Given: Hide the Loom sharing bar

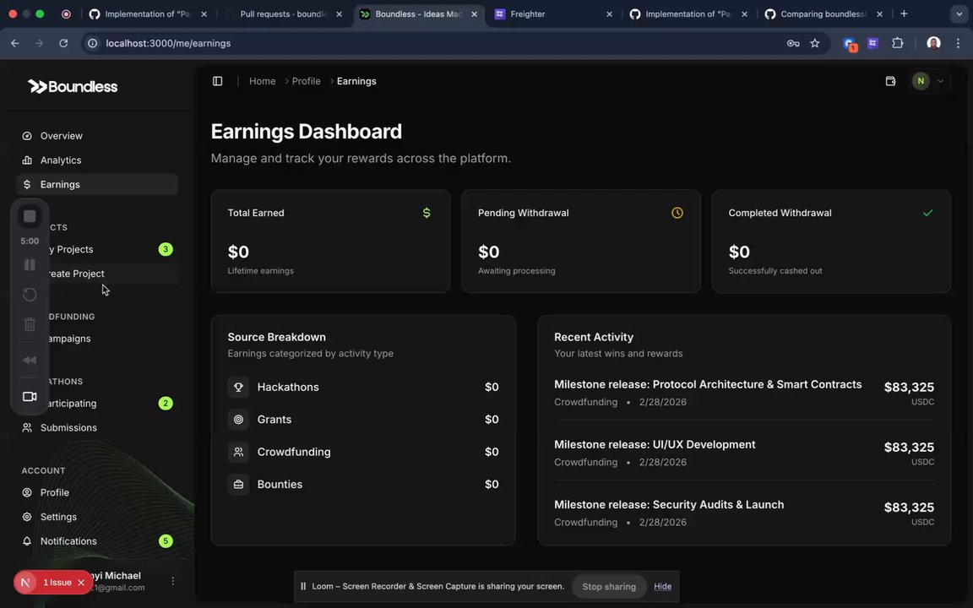Looking at the screenshot, I should pyautogui.click(x=662, y=586).
